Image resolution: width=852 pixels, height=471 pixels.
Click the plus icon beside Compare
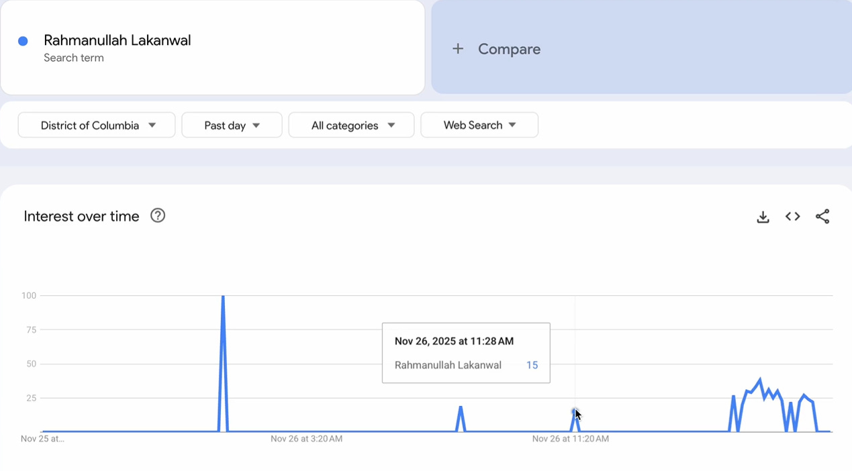(458, 49)
